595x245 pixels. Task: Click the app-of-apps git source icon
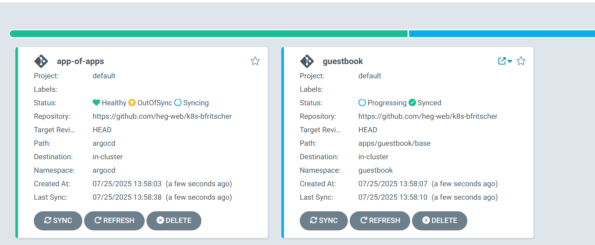(x=41, y=61)
